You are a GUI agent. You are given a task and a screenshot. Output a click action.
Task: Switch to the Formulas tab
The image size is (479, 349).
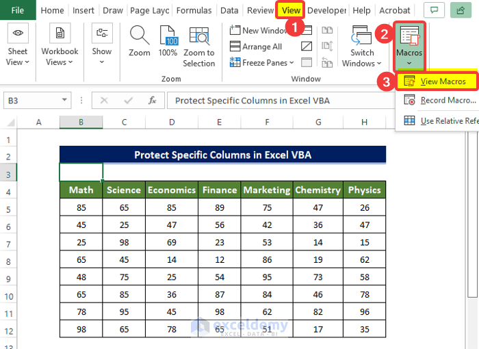coord(194,10)
